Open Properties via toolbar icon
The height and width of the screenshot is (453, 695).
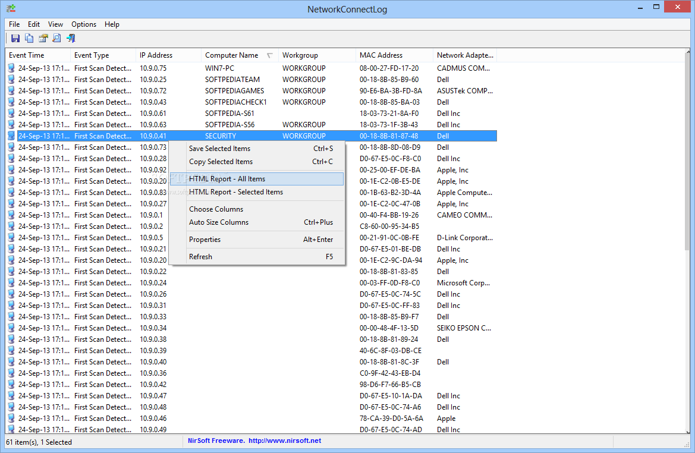43,38
